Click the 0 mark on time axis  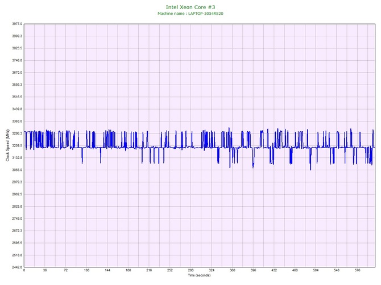[x=24, y=271]
